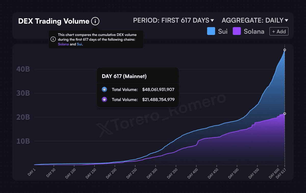Click the DAY 300 axis label
This screenshot has width=306, height=193.
152,173
